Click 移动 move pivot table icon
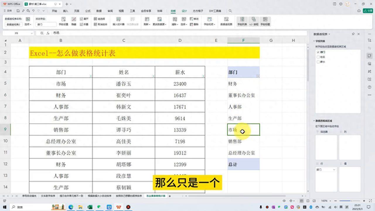The width and height of the screenshot is (375, 211). pos(194,19)
